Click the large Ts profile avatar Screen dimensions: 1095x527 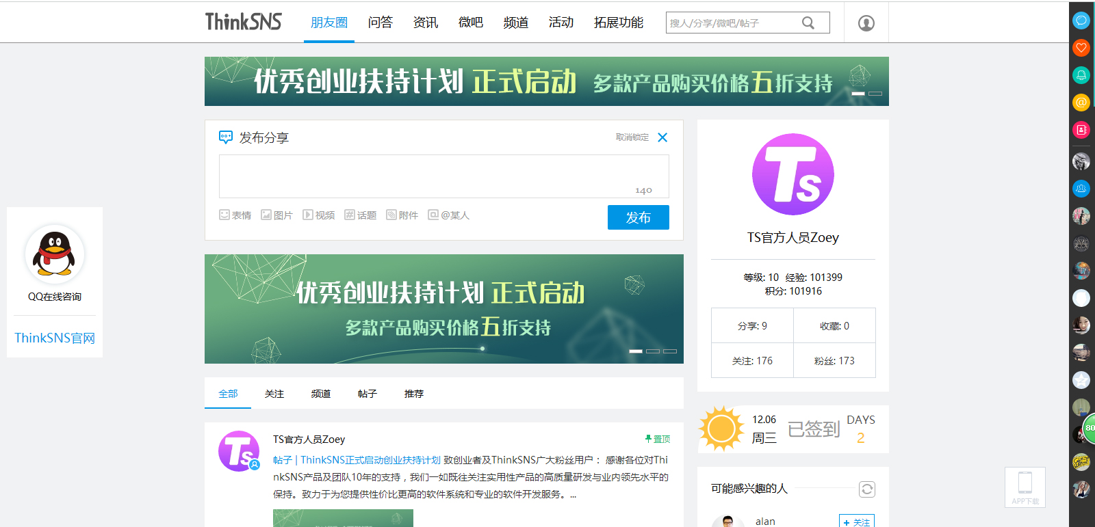[793, 174]
